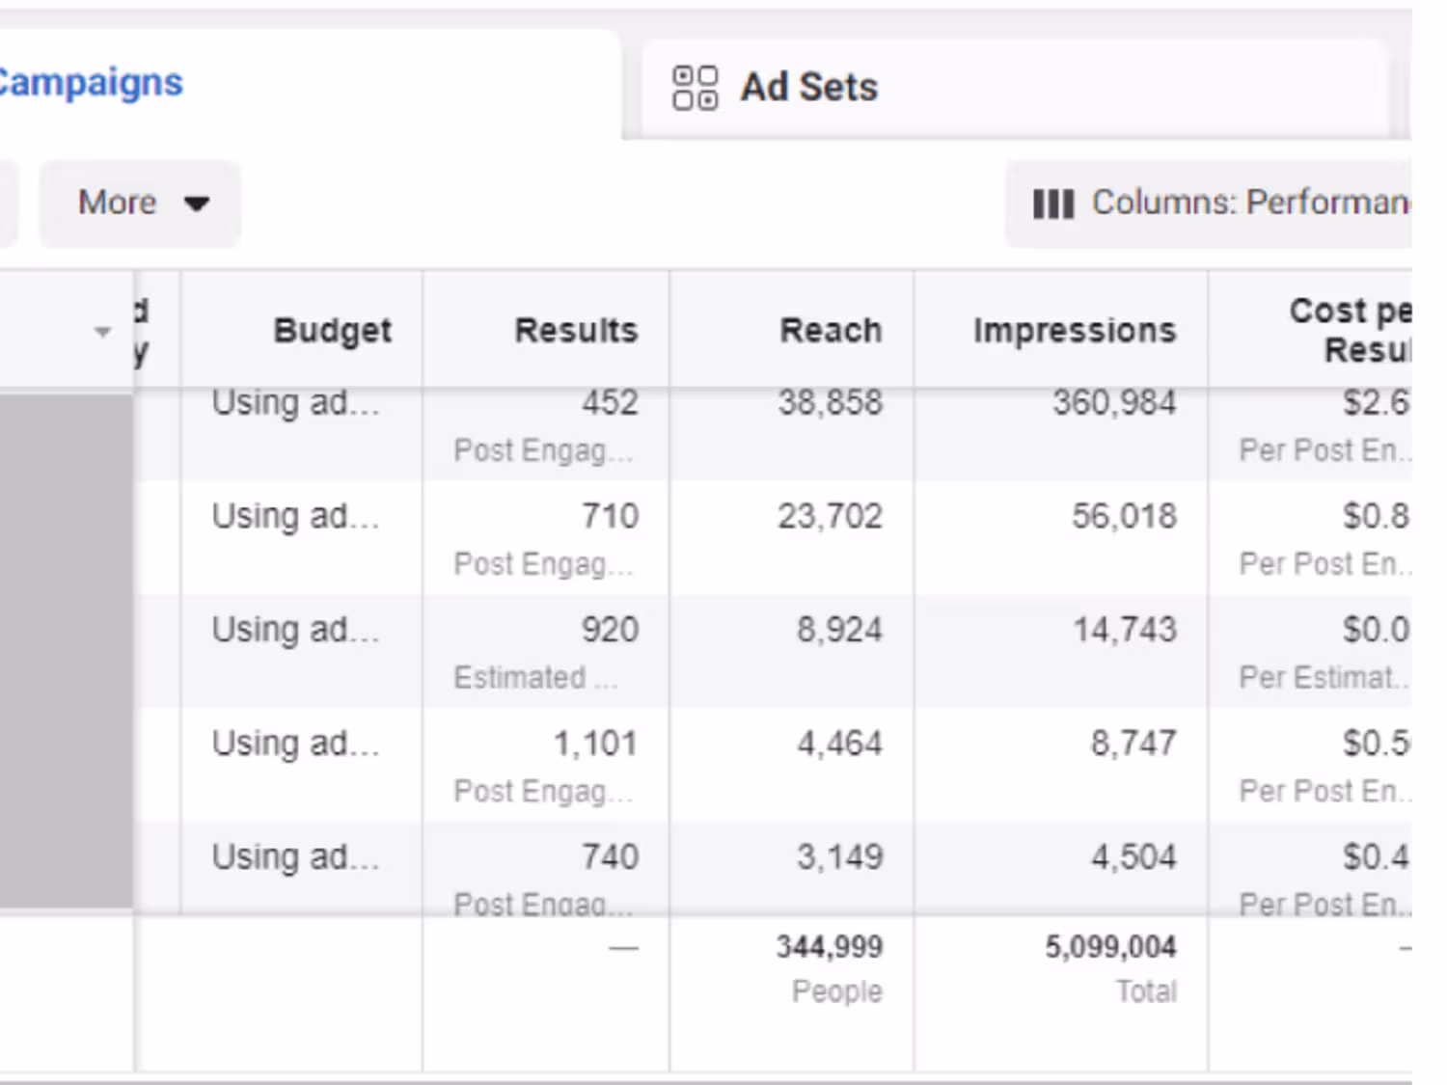Click the 3,149 reach value
This screenshot has width=1447, height=1085.
[839, 857]
